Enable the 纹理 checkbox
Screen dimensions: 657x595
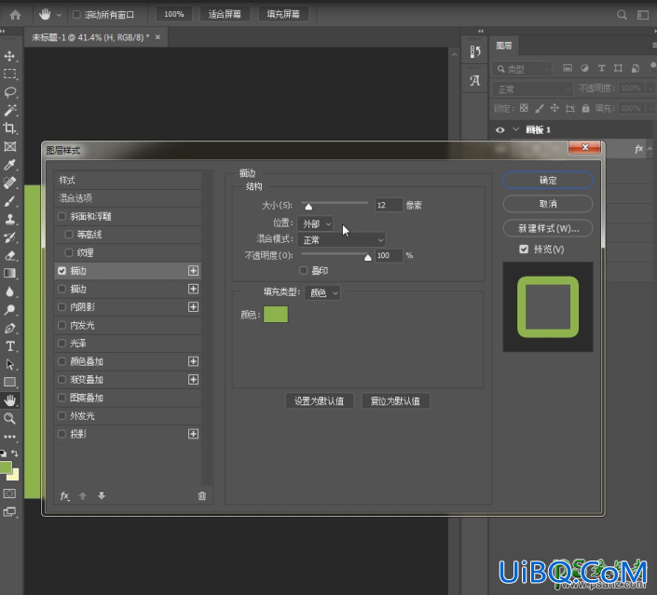(69, 252)
